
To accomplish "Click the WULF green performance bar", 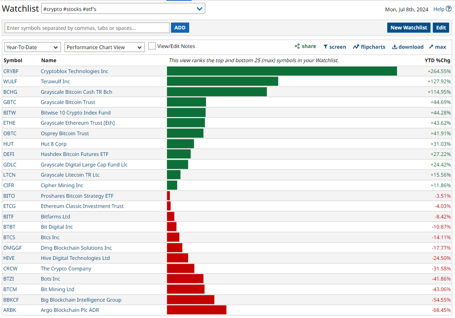I will pos(223,81).
